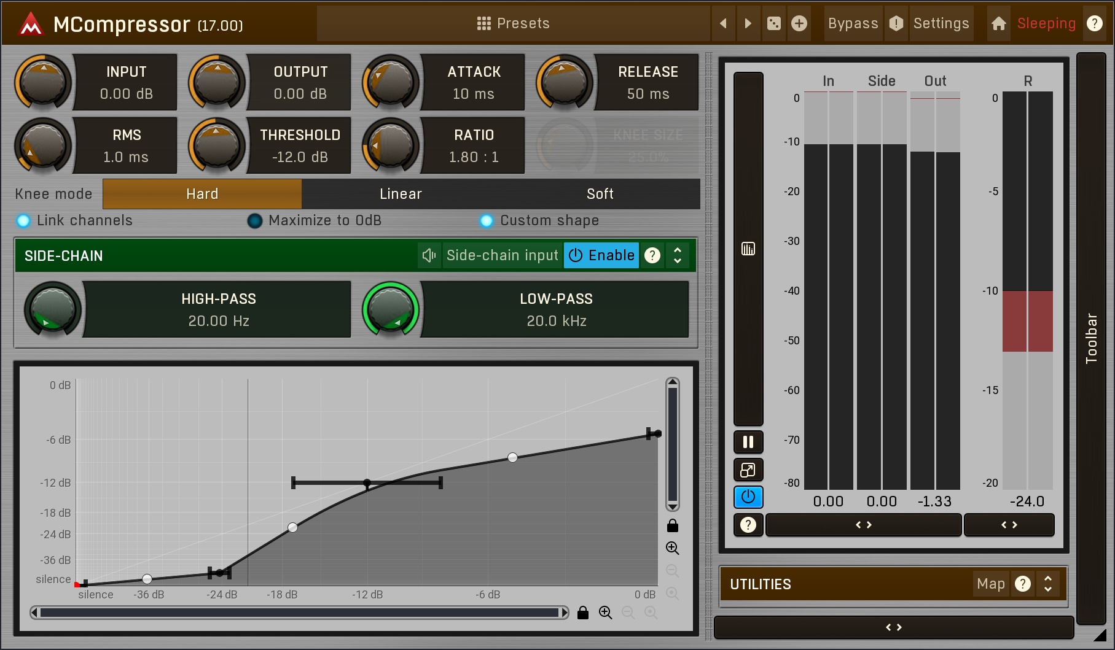The height and width of the screenshot is (650, 1115).
Task: Click the Bypass button
Action: (x=853, y=23)
